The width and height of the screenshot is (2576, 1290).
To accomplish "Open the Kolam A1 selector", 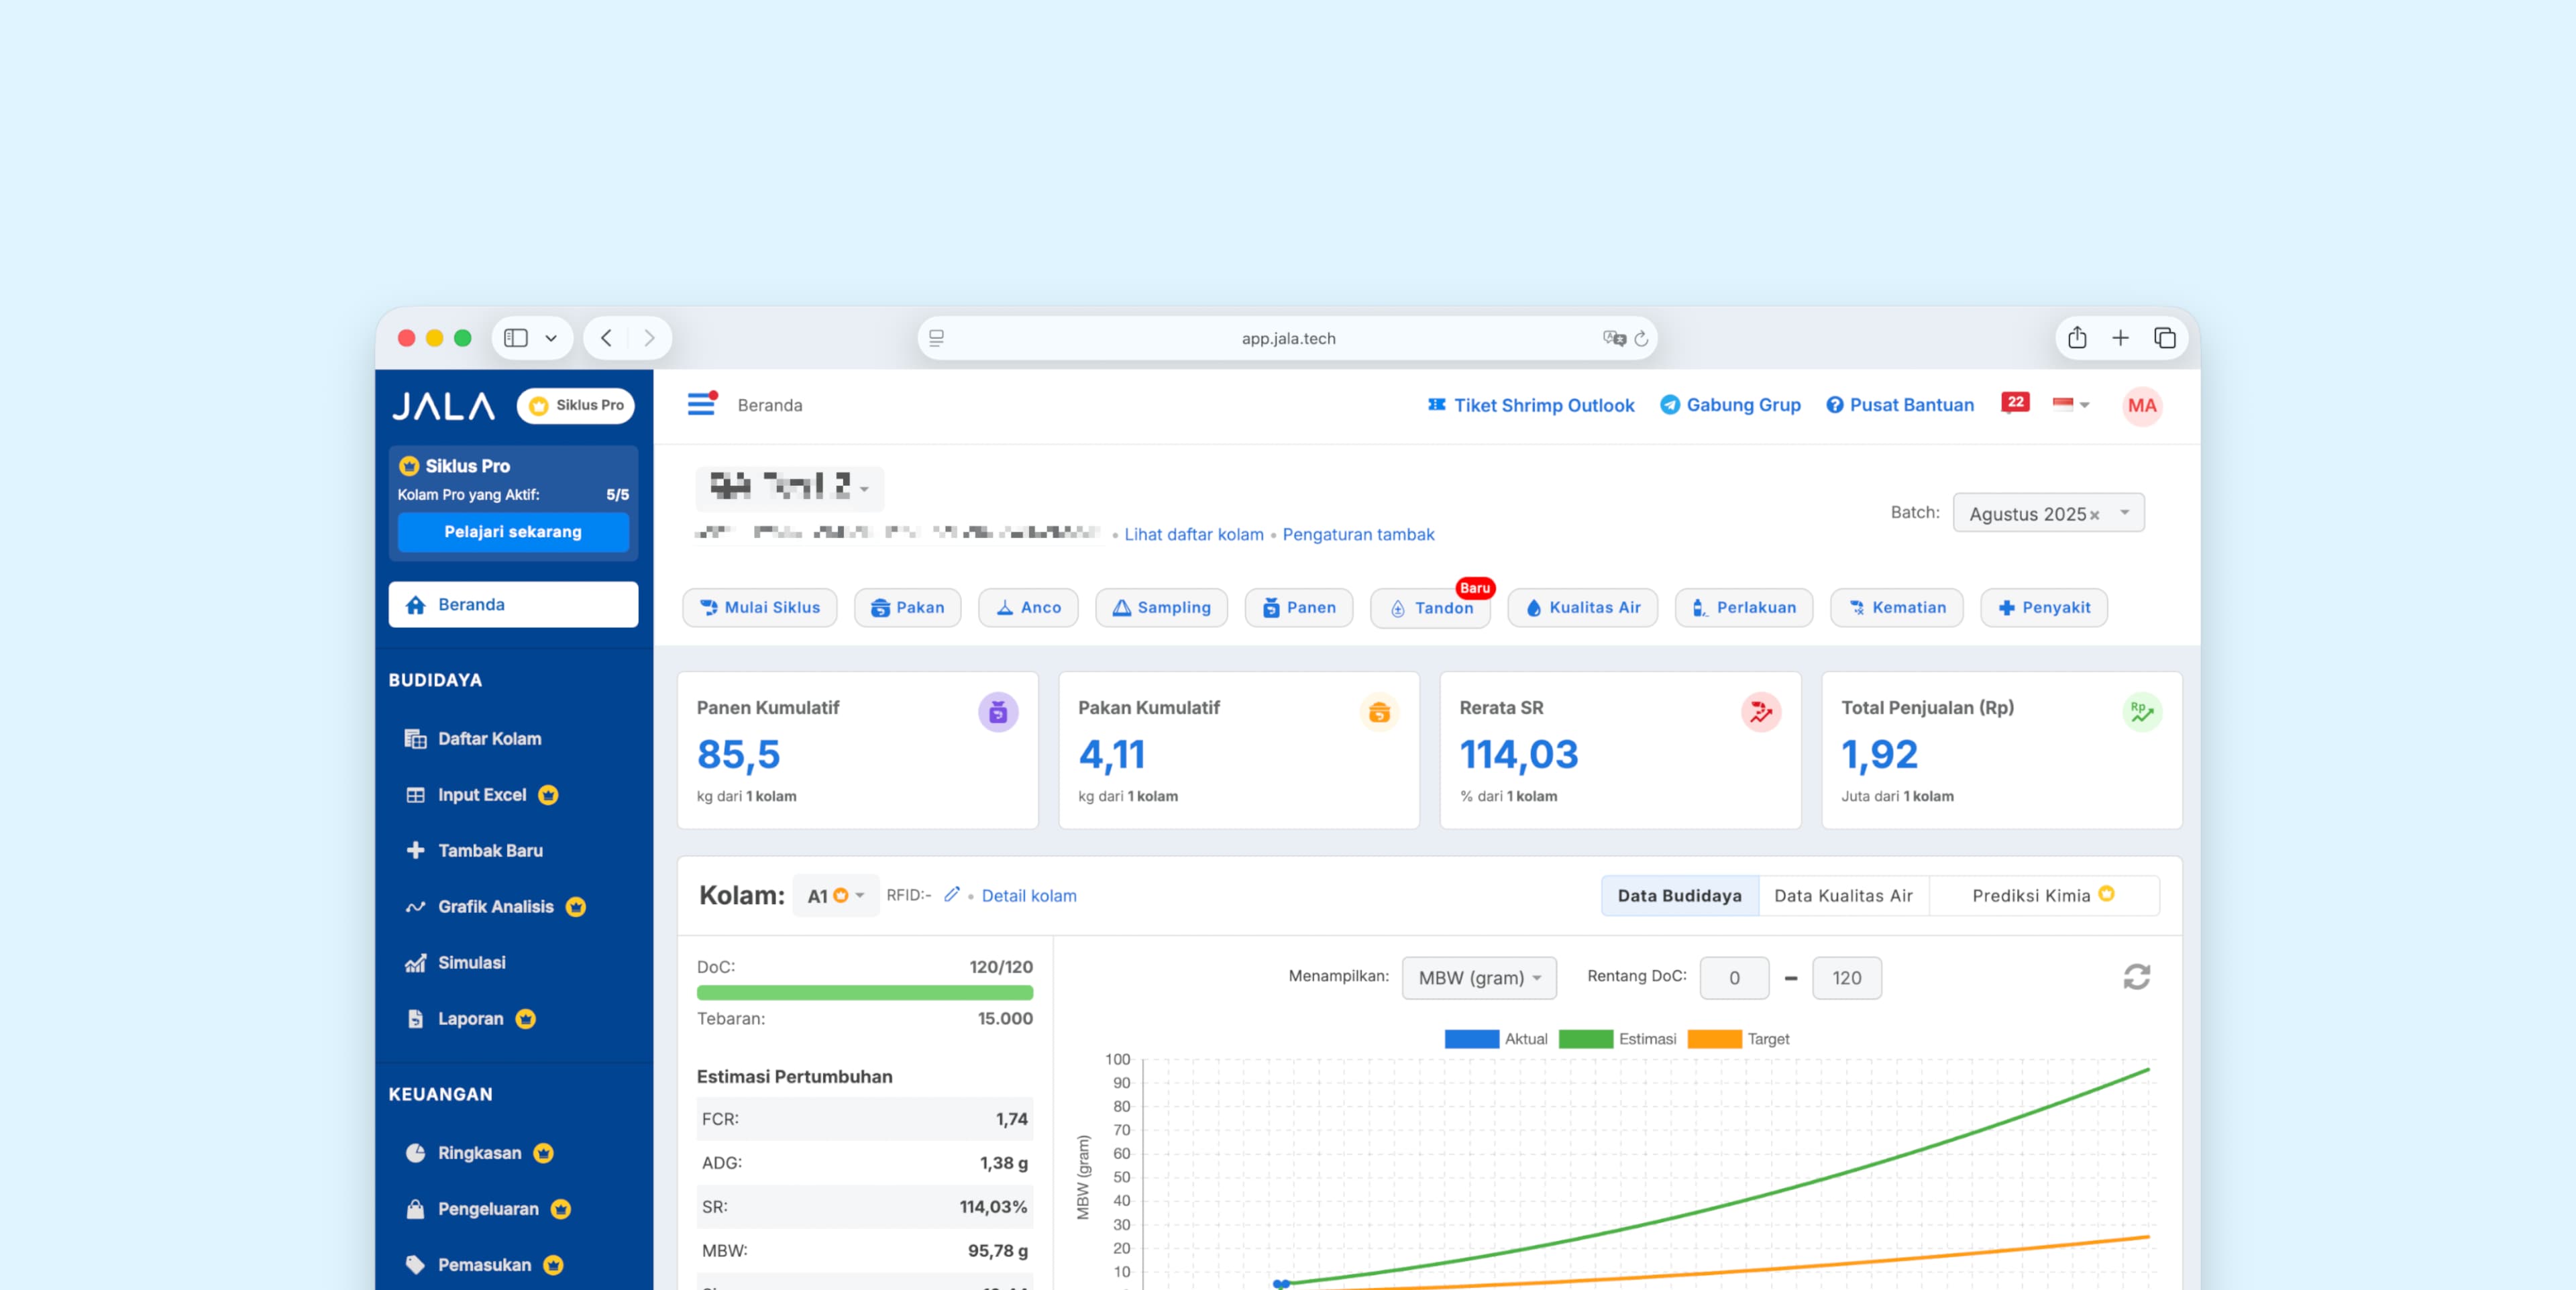I will point(836,895).
